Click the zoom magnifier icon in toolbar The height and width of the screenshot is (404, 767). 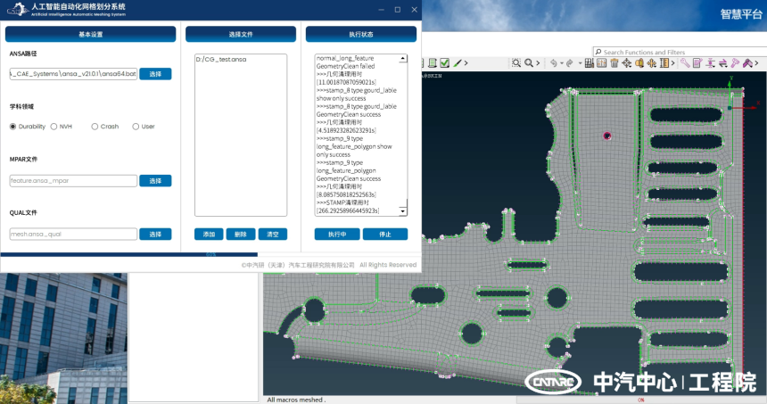pyautogui.click(x=528, y=62)
